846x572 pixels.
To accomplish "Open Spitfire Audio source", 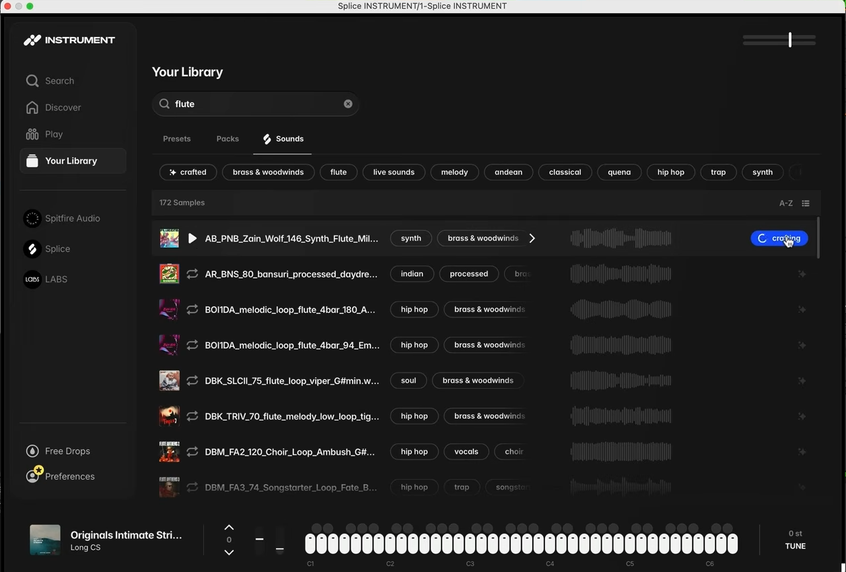I will coord(62,219).
